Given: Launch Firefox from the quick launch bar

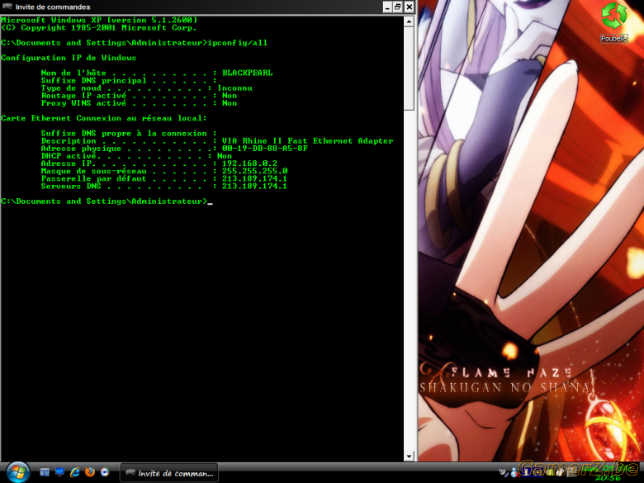Looking at the screenshot, I should pos(90,472).
